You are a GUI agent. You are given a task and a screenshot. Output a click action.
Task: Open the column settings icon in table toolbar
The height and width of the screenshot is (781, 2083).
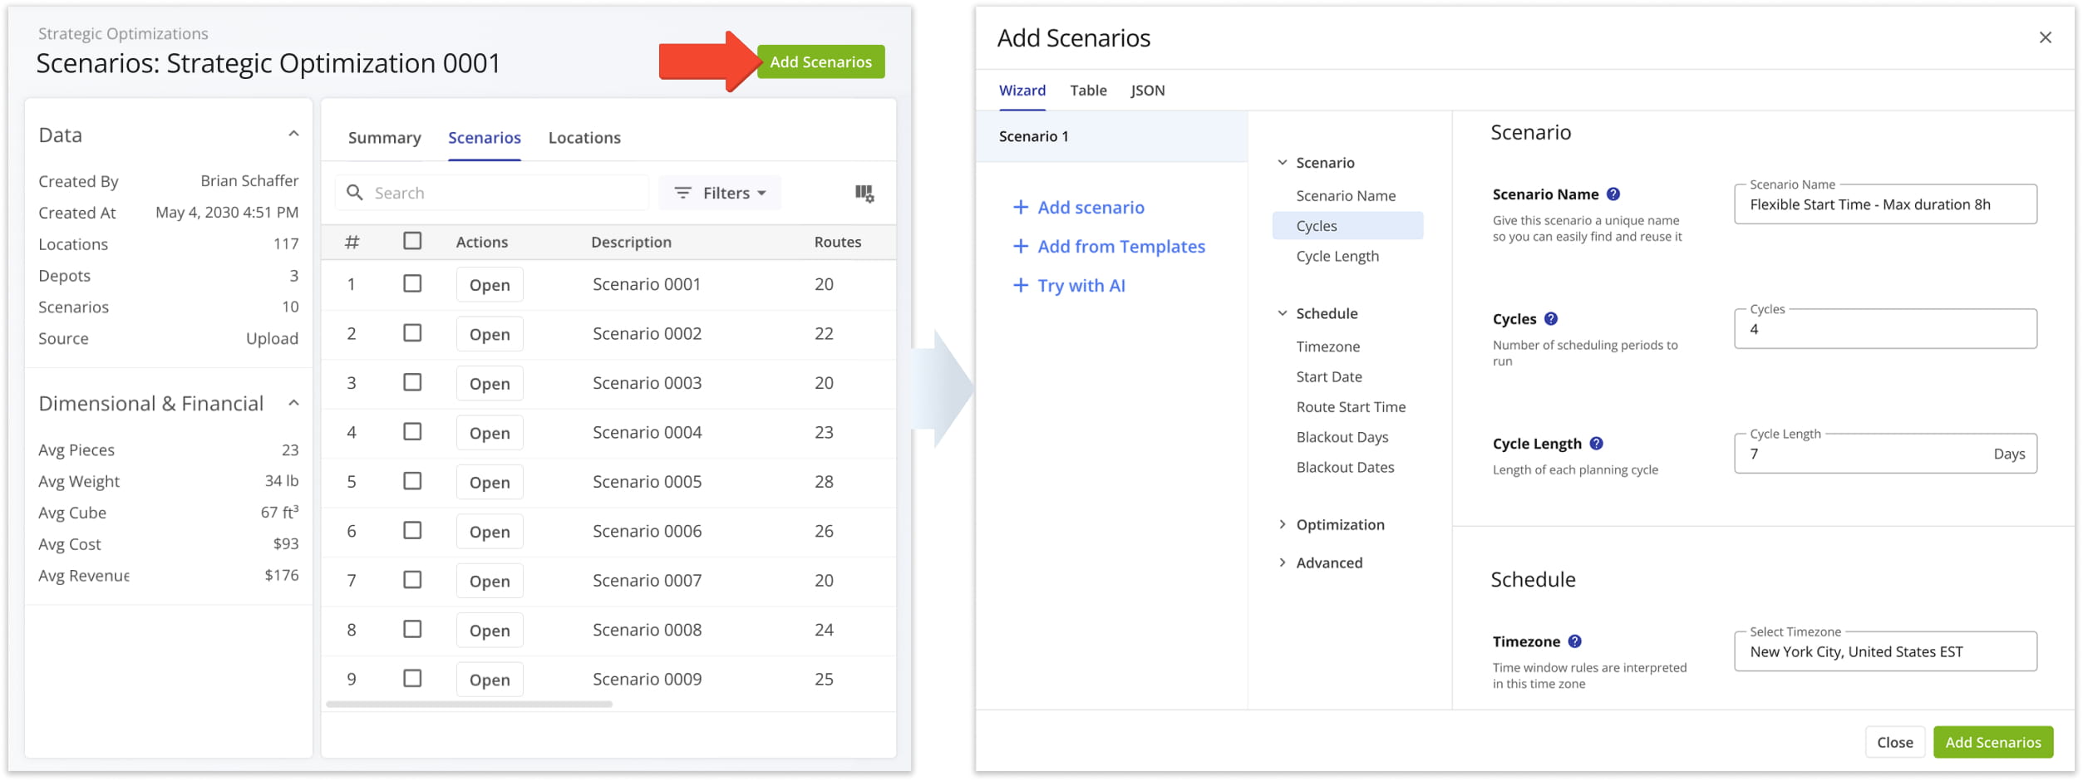pyautogui.click(x=864, y=194)
